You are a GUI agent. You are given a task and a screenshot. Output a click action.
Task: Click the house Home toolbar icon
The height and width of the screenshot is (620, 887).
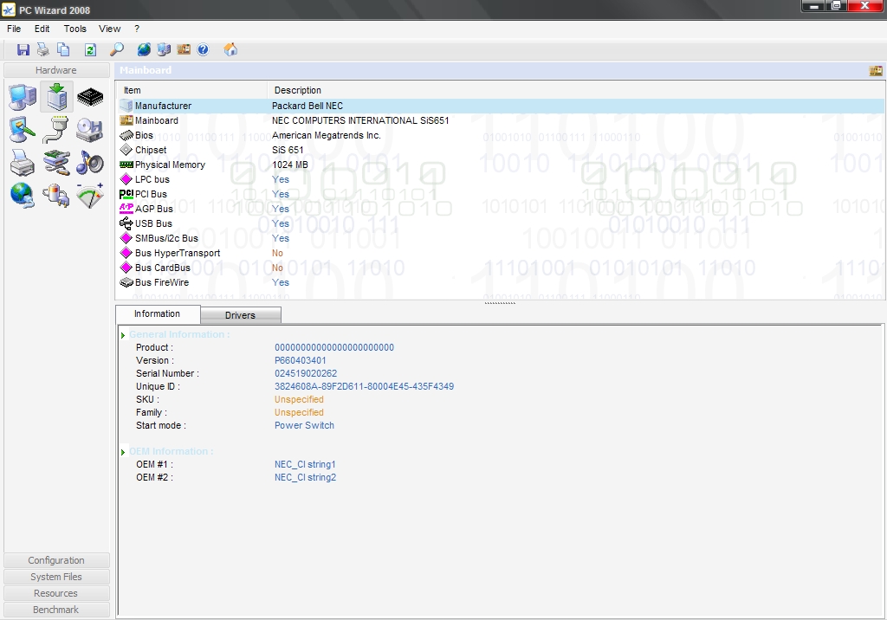pos(230,49)
